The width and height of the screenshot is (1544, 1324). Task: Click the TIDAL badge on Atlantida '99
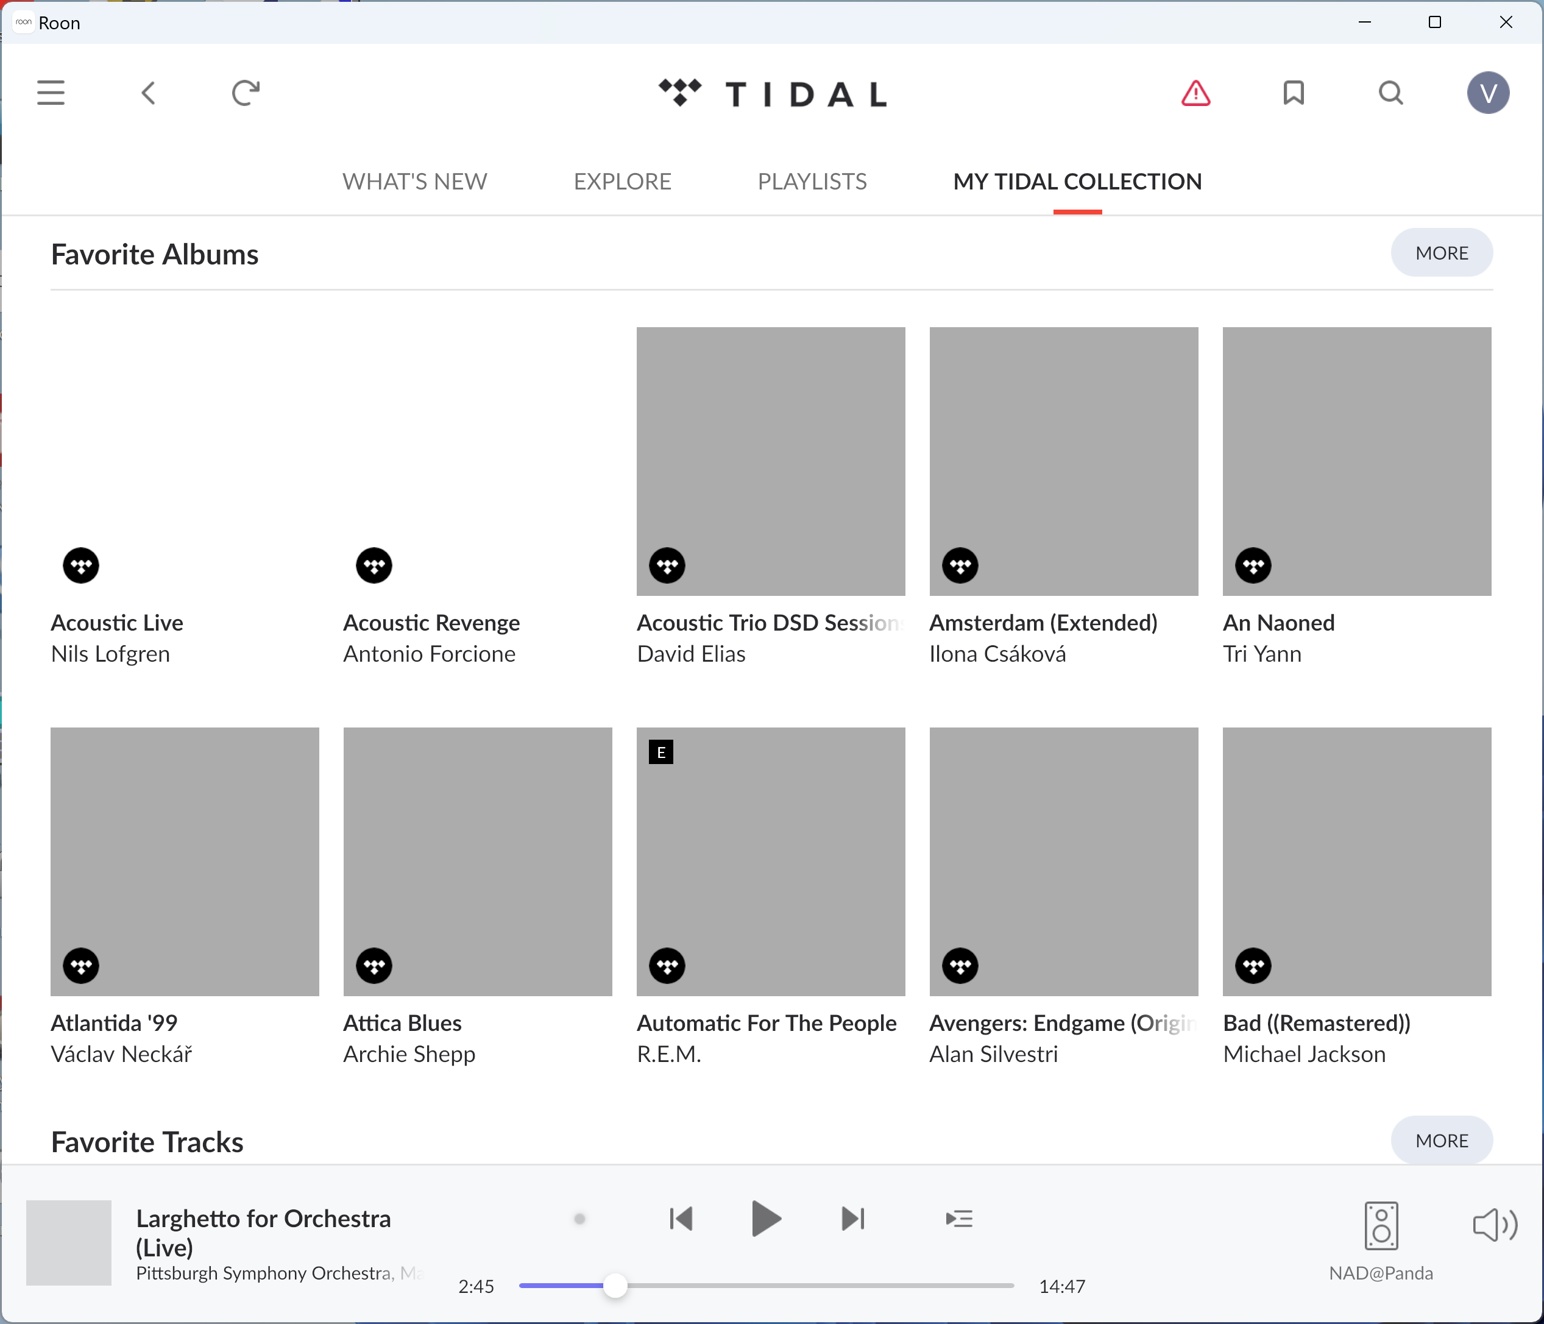point(81,966)
